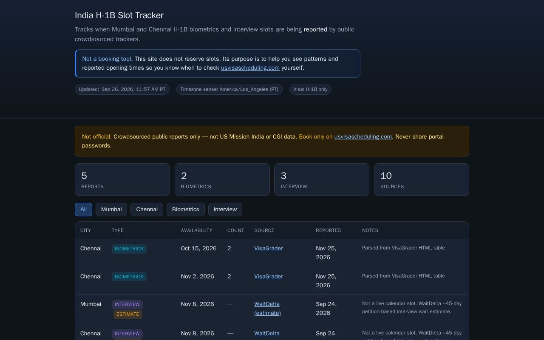Click the "Not a booking tool." text

pyautogui.click(x=108, y=59)
